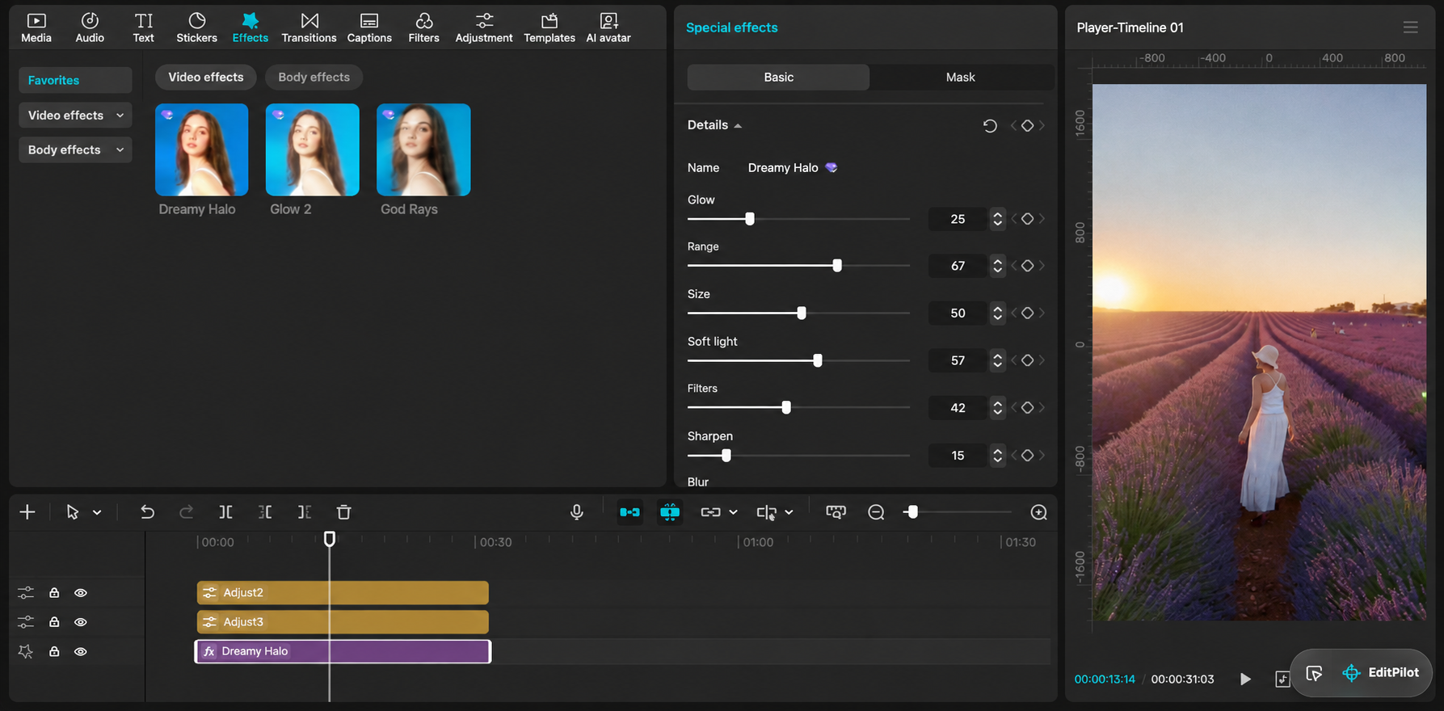
Task: Select the Body effects pill tab
Action: [x=314, y=78]
